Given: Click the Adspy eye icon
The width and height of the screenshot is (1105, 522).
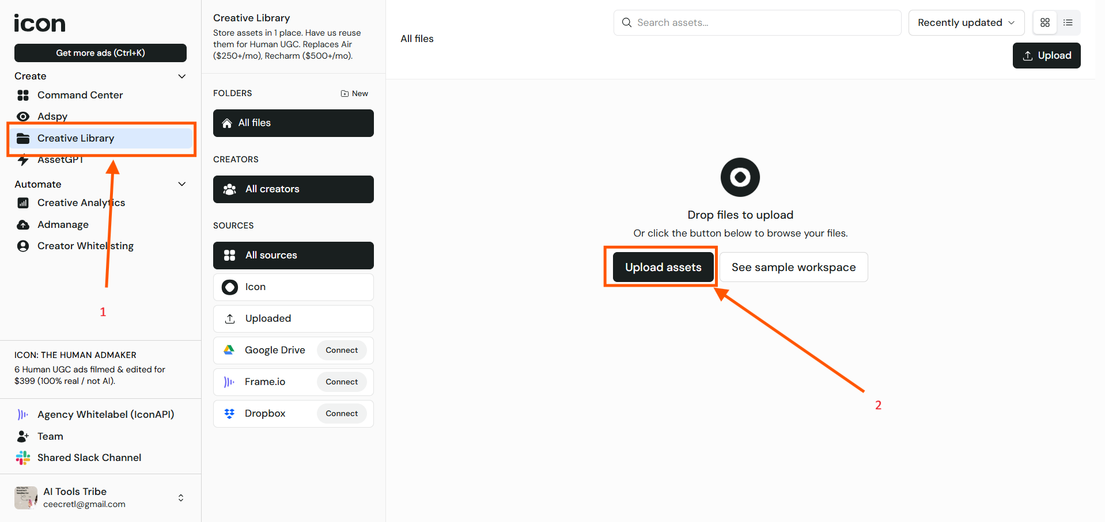Looking at the screenshot, I should [23, 116].
